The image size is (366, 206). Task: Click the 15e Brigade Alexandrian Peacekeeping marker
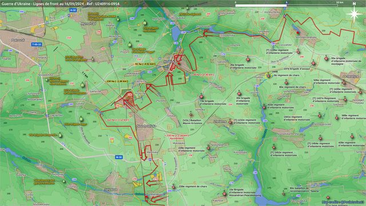pyautogui.click(x=224, y=193)
